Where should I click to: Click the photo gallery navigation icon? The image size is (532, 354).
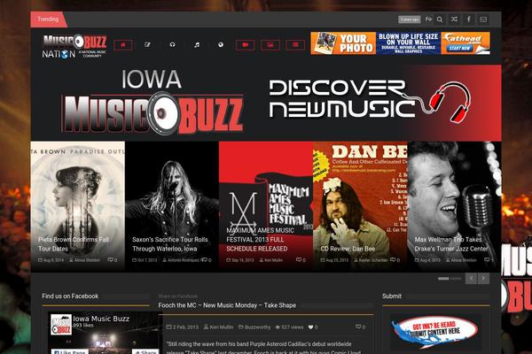(x=270, y=45)
